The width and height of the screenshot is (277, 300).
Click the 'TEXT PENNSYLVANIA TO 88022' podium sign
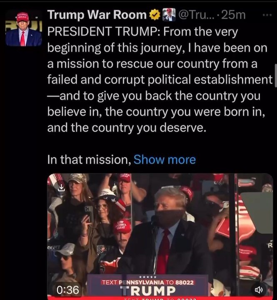148,282
